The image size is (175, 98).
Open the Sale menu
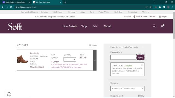pyautogui.click(x=95, y=26)
